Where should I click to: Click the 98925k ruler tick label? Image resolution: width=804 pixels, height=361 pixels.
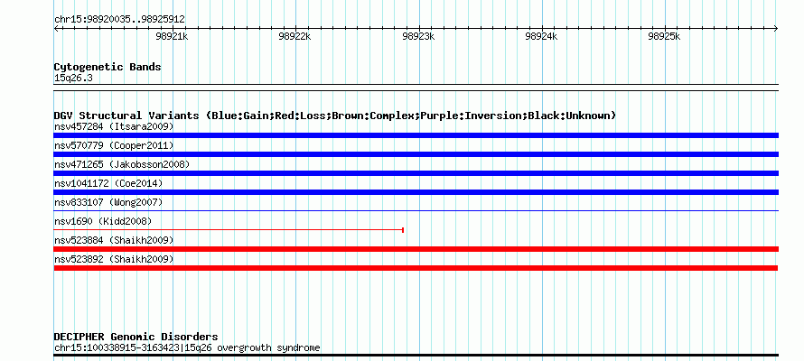pos(664,37)
